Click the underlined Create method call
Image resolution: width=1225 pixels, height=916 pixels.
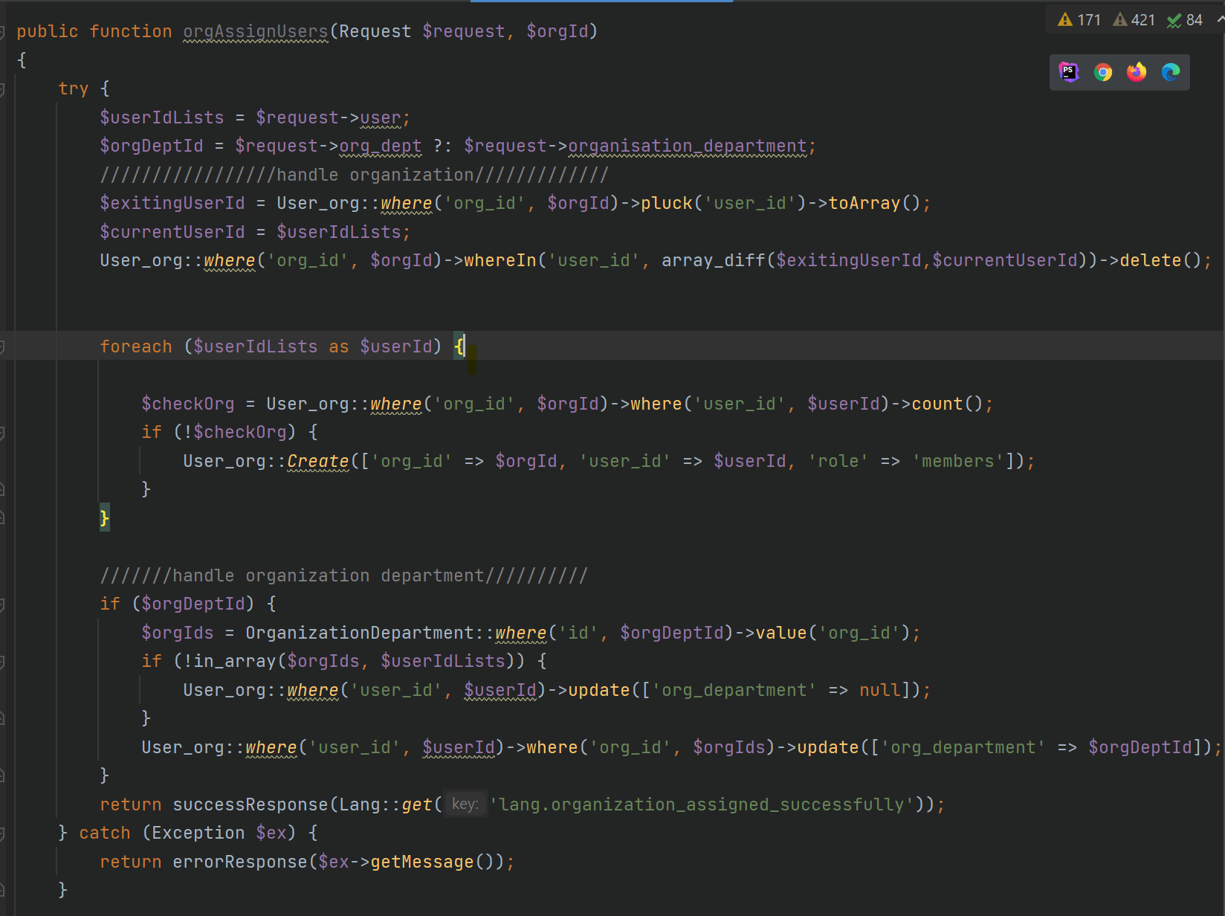click(317, 461)
